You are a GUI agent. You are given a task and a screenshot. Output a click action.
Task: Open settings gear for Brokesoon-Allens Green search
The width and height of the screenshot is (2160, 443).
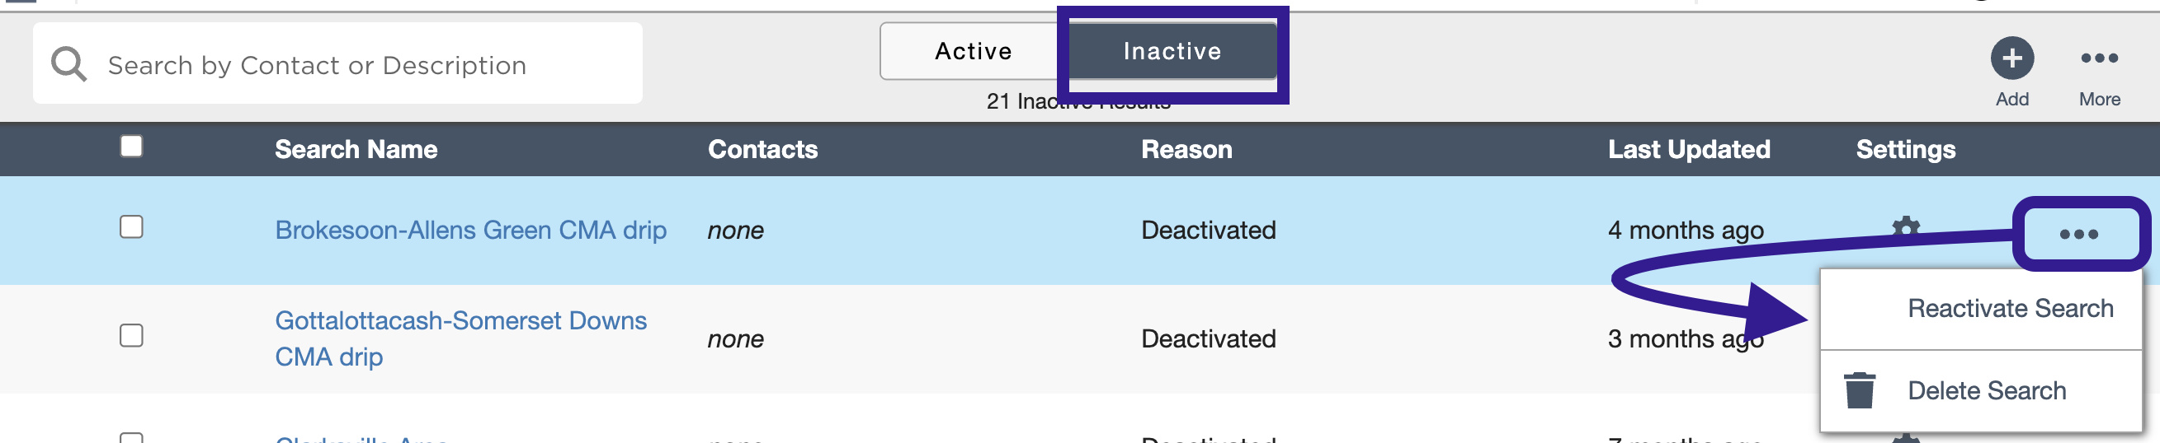click(x=1905, y=229)
